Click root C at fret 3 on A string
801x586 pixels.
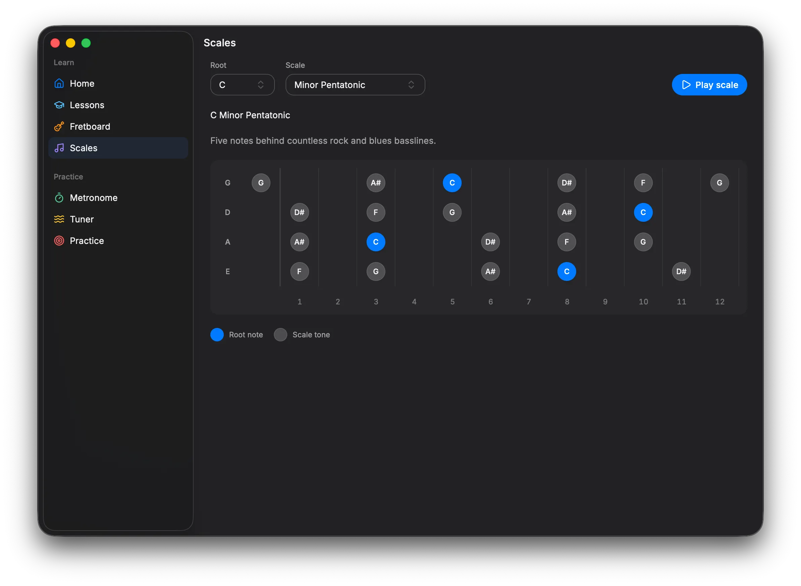coord(376,242)
